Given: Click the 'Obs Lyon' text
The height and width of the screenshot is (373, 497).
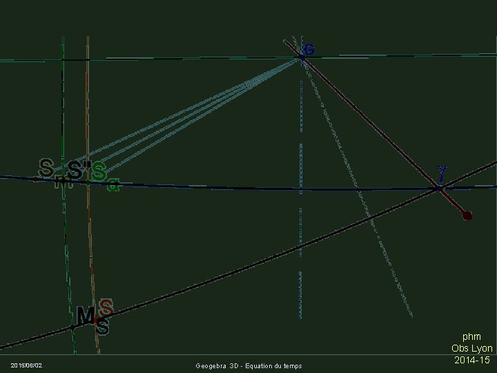Looking at the screenshot, I should click(472, 348).
